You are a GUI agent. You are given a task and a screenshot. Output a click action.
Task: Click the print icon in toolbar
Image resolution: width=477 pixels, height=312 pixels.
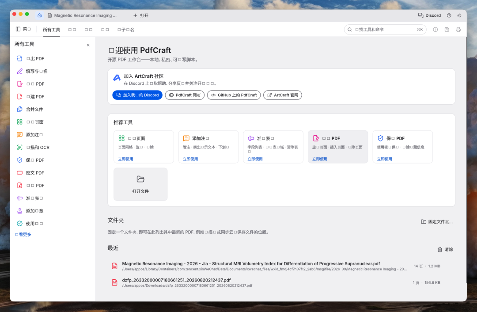pyautogui.click(x=458, y=30)
